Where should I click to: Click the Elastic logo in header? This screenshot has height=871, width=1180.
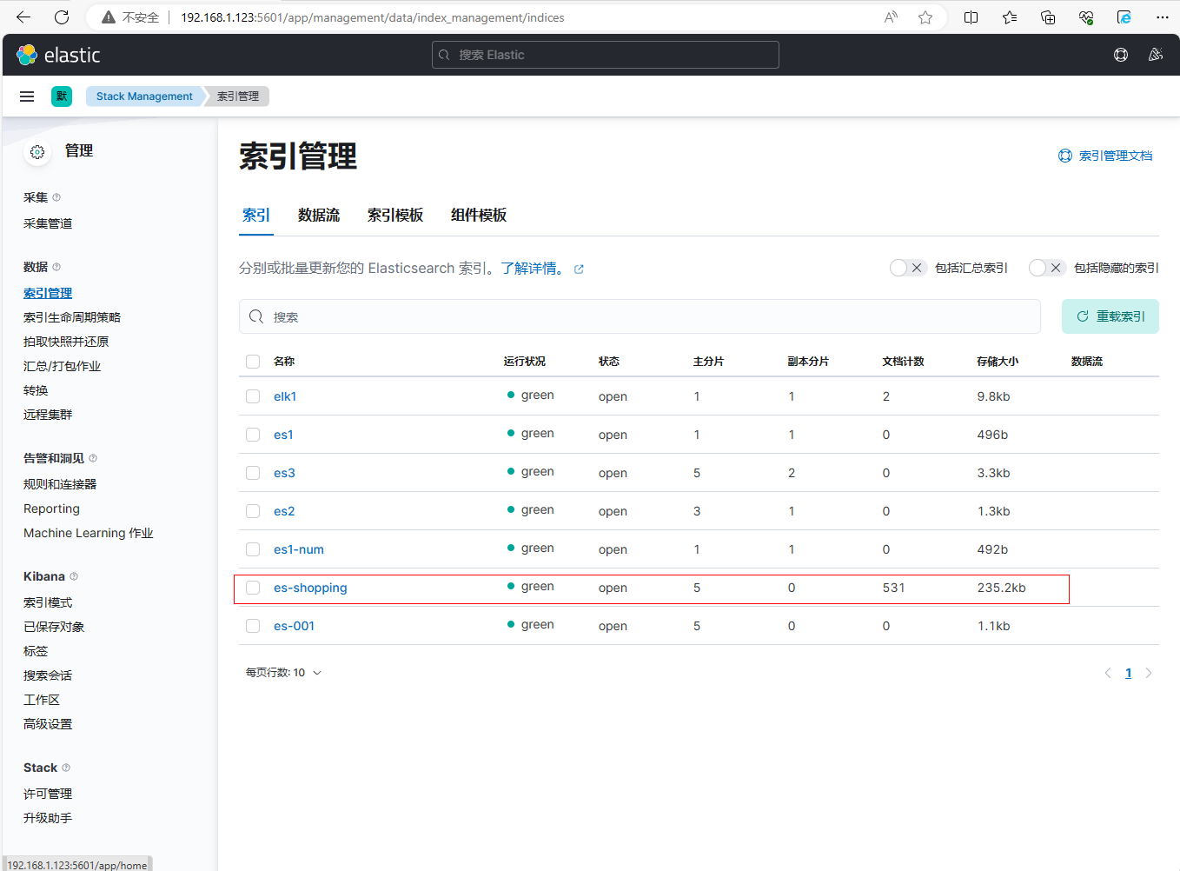tap(57, 55)
